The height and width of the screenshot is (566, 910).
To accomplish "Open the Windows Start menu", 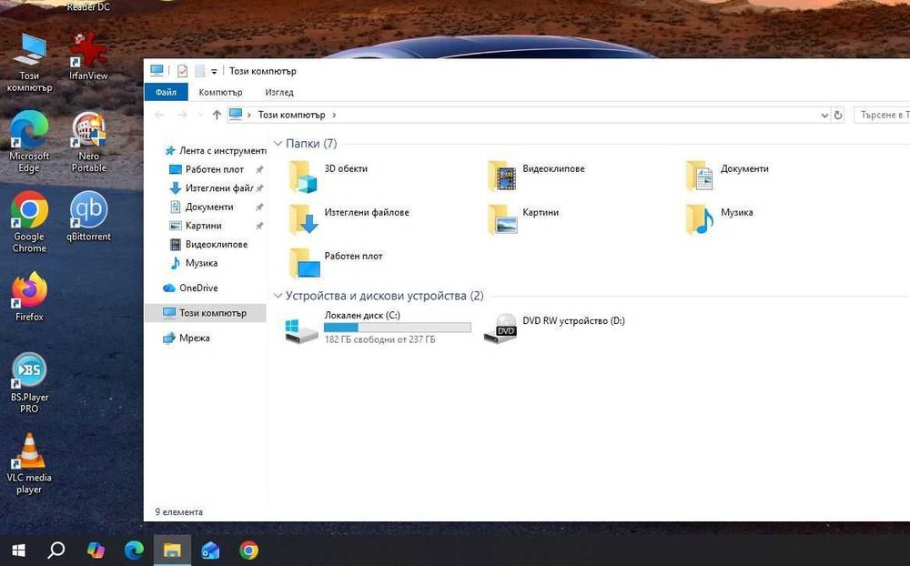I will pos(18,550).
